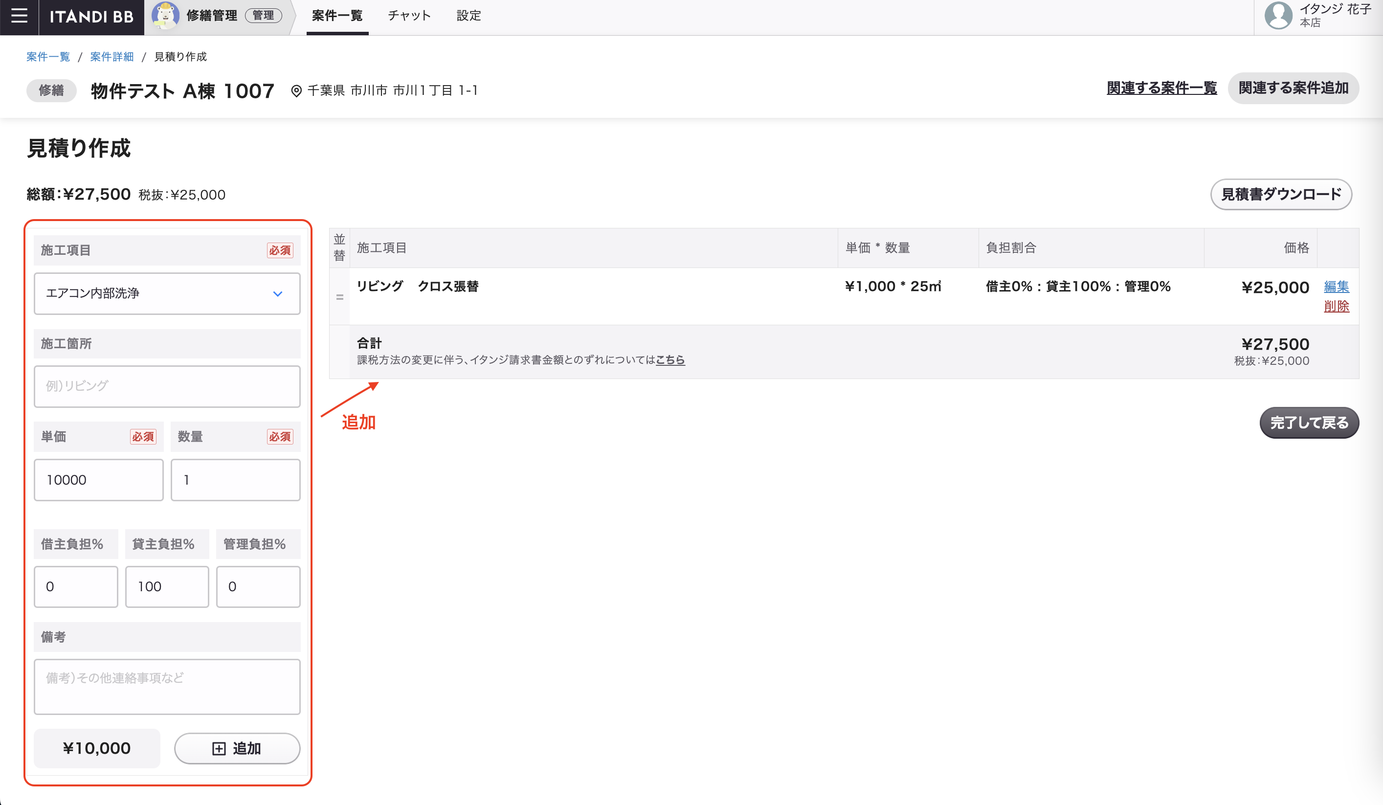This screenshot has height=805, width=1383.
Task: Focus the 施工箇所 input field
Action: pyautogui.click(x=167, y=386)
